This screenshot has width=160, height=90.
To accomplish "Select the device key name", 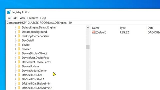I will pos(26,45).
